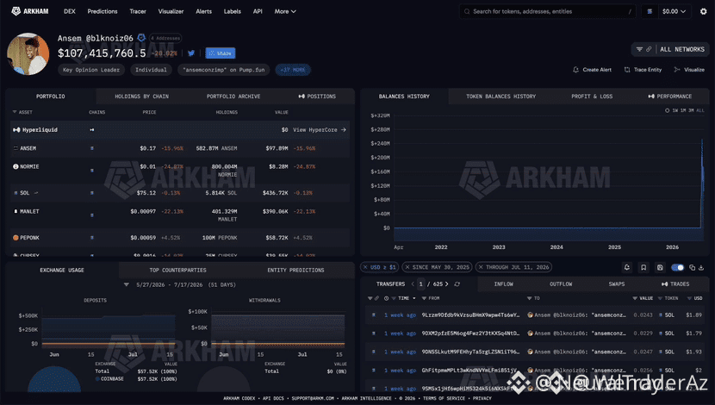This screenshot has height=405, width=715.
Task: Click the Visualize button
Action: (x=689, y=70)
